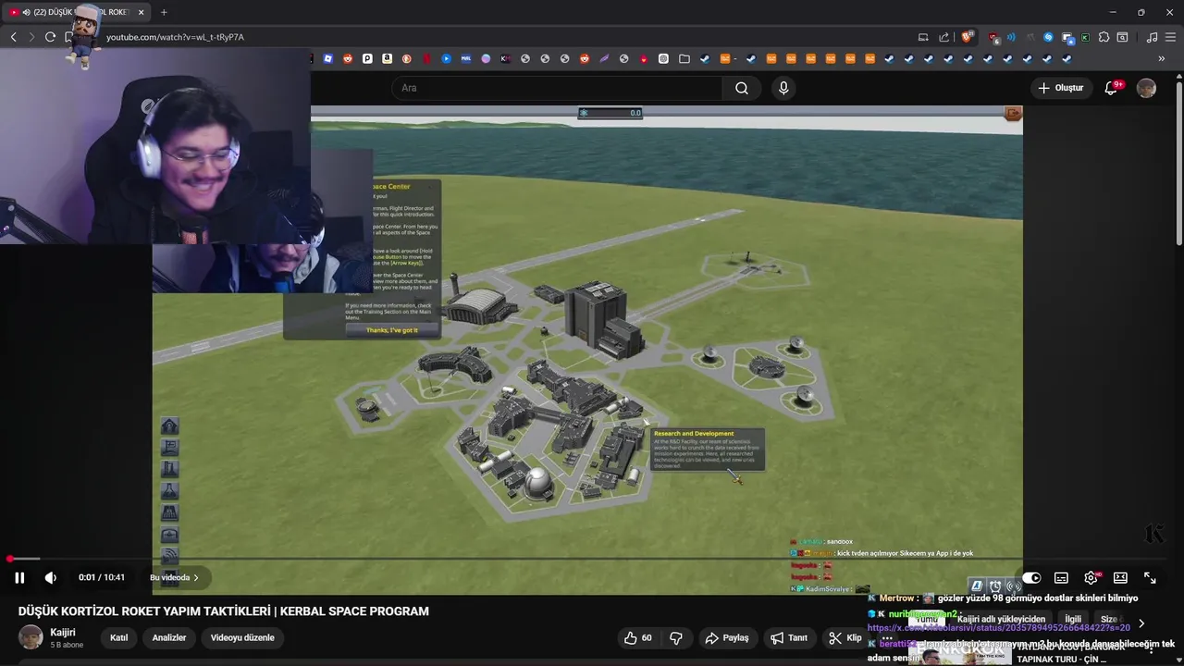Click the Tanıt promote button
The width and height of the screenshot is (1184, 666).
[789, 637]
